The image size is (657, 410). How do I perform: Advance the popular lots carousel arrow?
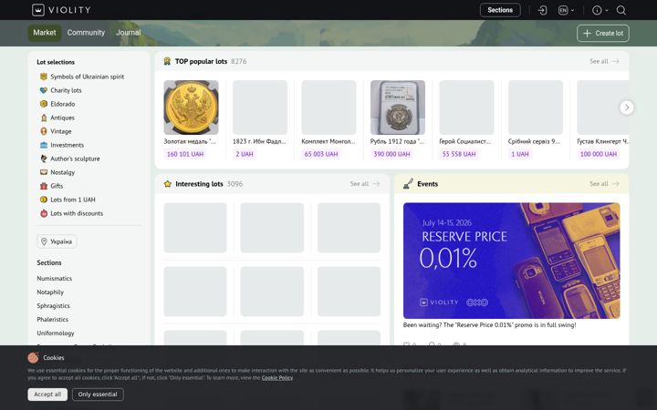pos(627,108)
